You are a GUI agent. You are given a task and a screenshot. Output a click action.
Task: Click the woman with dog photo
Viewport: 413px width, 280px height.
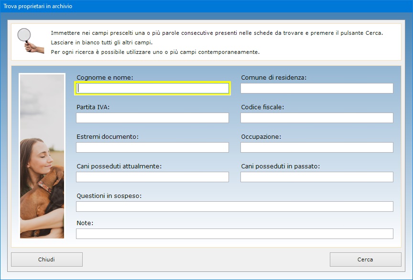click(42, 156)
